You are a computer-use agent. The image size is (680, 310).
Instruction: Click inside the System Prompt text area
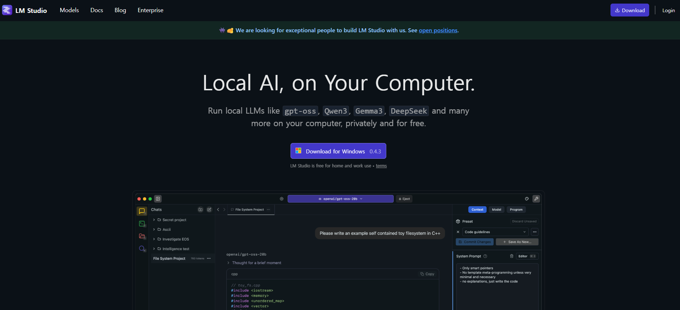(x=497, y=290)
